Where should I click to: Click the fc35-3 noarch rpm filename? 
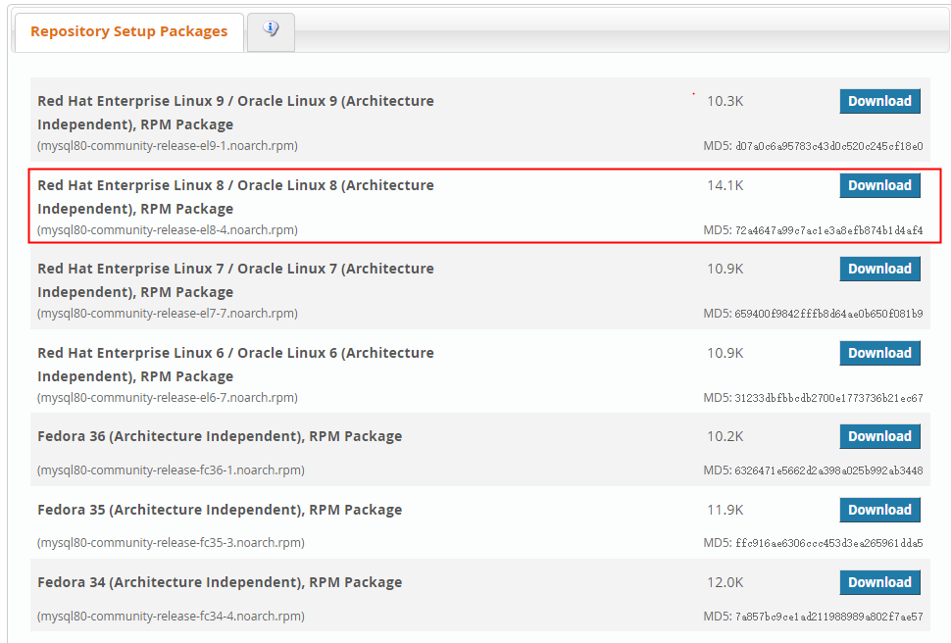click(171, 543)
